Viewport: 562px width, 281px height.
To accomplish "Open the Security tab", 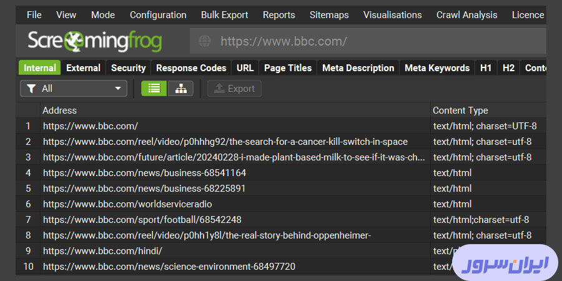I will (128, 68).
